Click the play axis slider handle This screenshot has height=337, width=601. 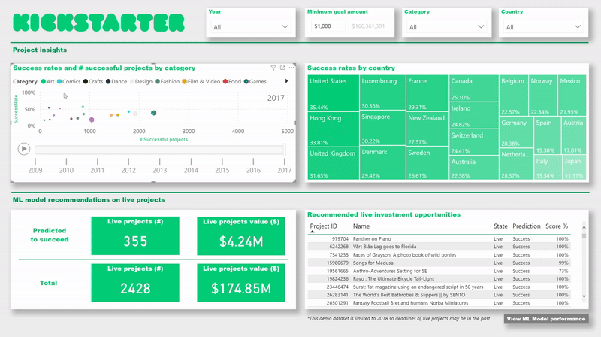pyautogui.click(x=285, y=149)
